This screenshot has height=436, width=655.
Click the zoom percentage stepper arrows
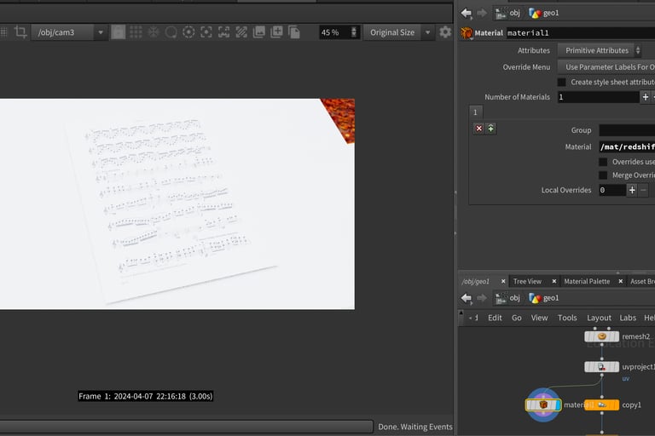(x=354, y=32)
